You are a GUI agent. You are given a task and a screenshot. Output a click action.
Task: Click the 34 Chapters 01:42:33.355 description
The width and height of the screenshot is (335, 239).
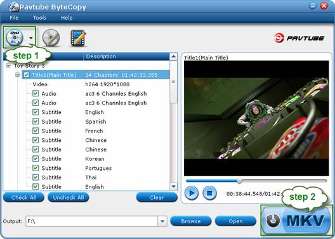coord(121,75)
